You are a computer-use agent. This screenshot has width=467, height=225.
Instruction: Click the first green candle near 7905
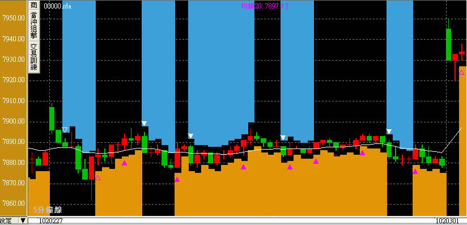pyautogui.click(x=52, y=118)
